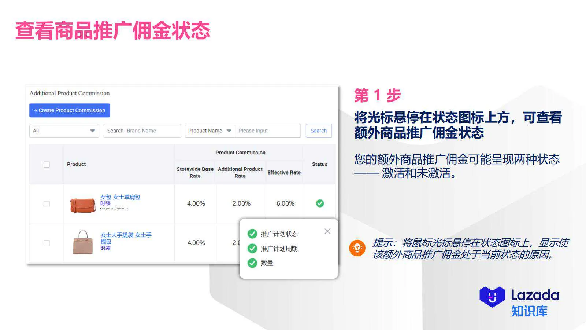Select the Status column header
The image size is (586, 330).
pyautogui.click(x=319, y=164)
